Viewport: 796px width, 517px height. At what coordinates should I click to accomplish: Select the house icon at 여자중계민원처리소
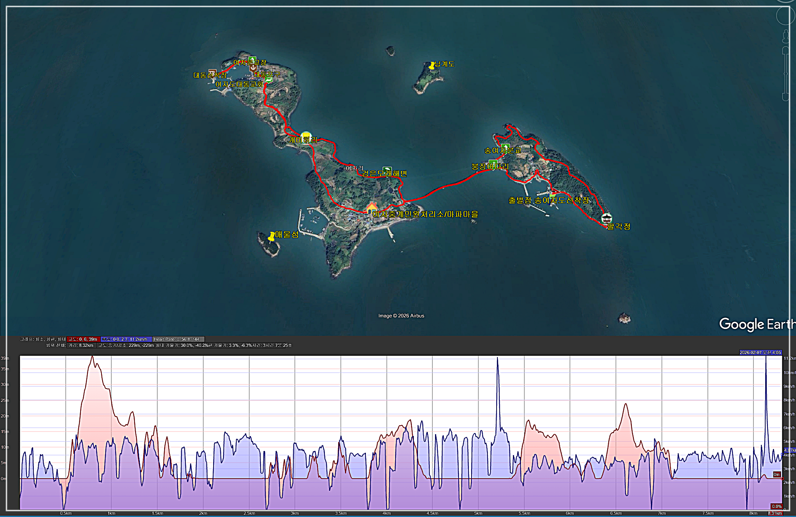[372, 208]
